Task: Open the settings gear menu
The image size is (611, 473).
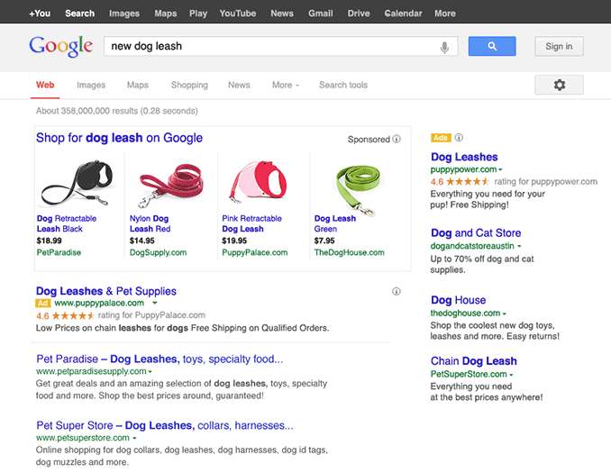Action: click(x=559, y=85)
